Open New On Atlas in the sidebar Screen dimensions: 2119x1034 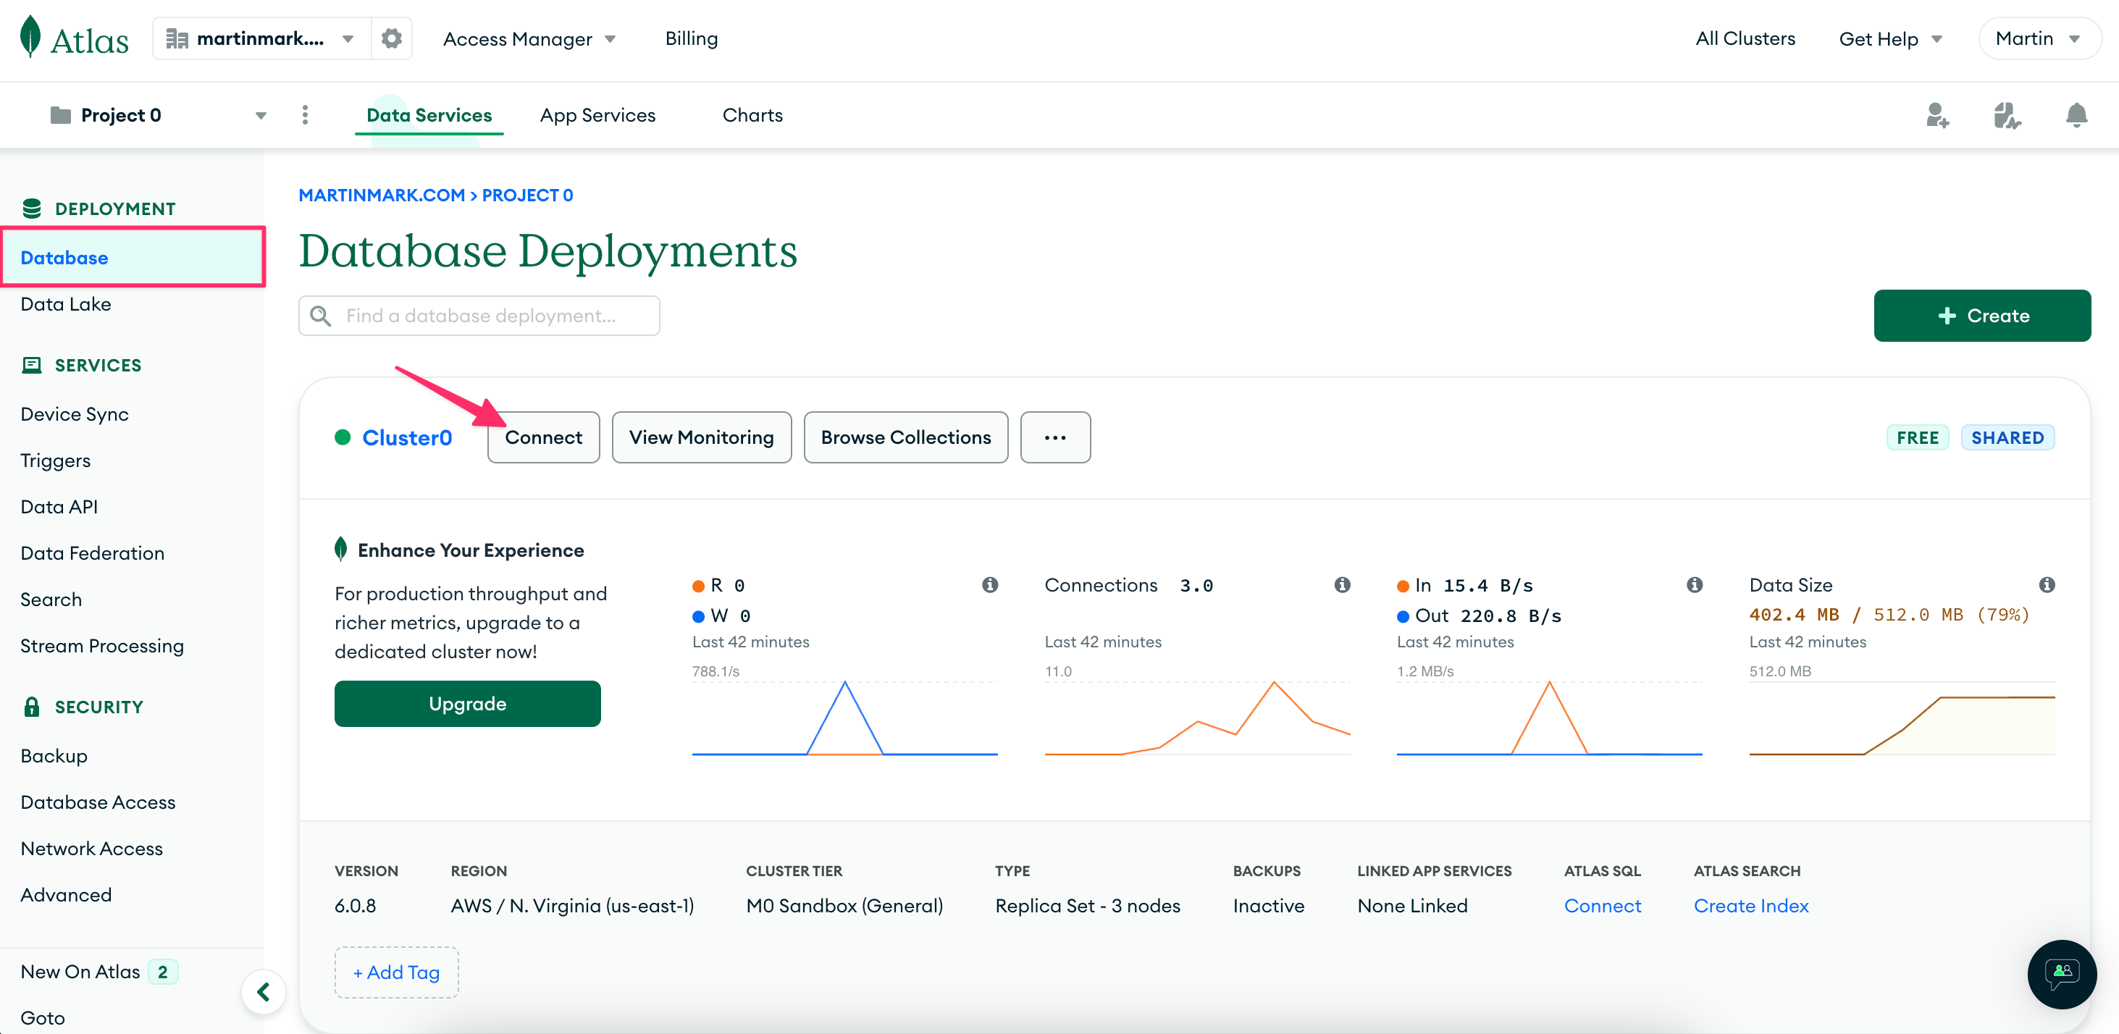point(80,972)
